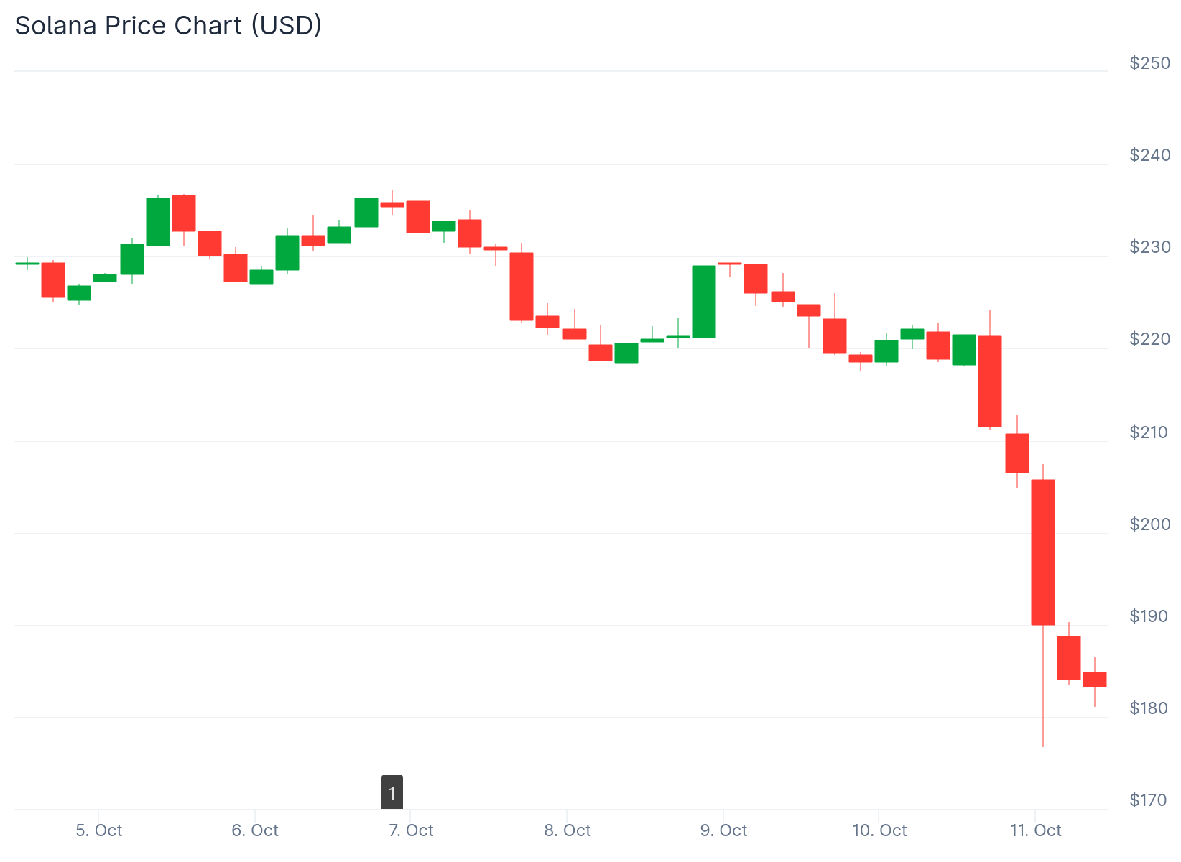Viewport: 1181px width, 862px height.
Task: Click the $250 price axis label
Action: point(1149,63)
